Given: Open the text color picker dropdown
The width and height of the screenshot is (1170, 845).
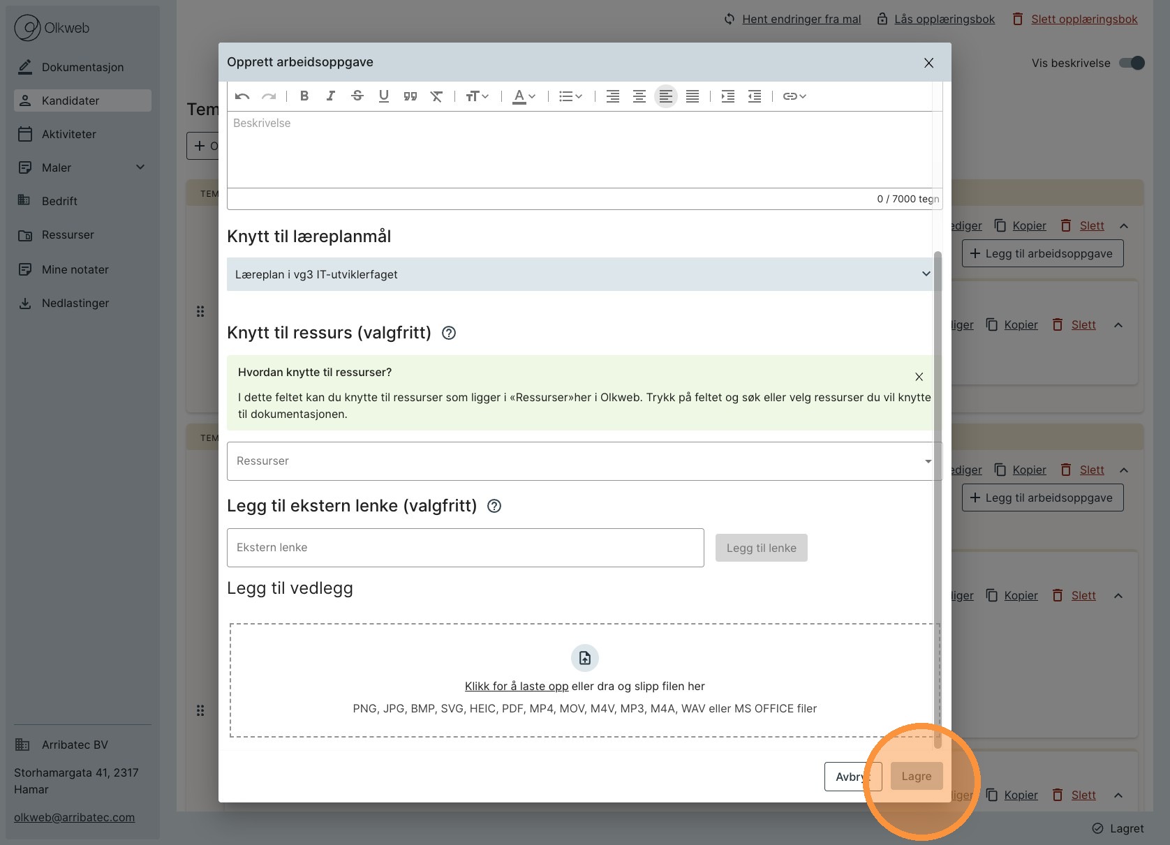Looking at the screenshot, I should [524, 96].
